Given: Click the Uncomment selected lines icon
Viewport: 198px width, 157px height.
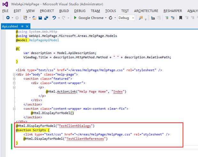Looking at the screenshot, I should point(173,18).
